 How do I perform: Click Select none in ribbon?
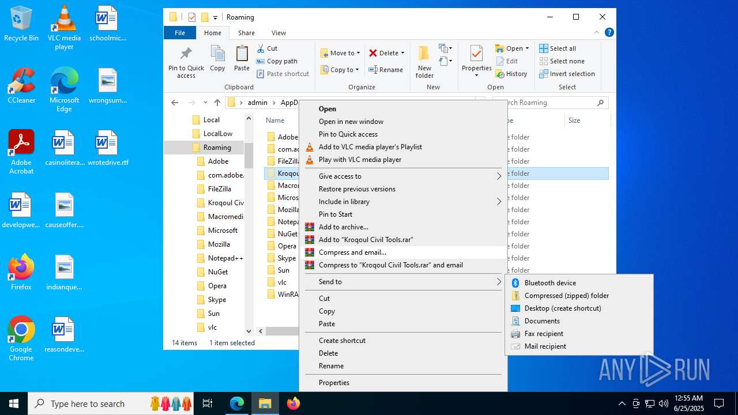pyautogui.click(x=562, y=61)
